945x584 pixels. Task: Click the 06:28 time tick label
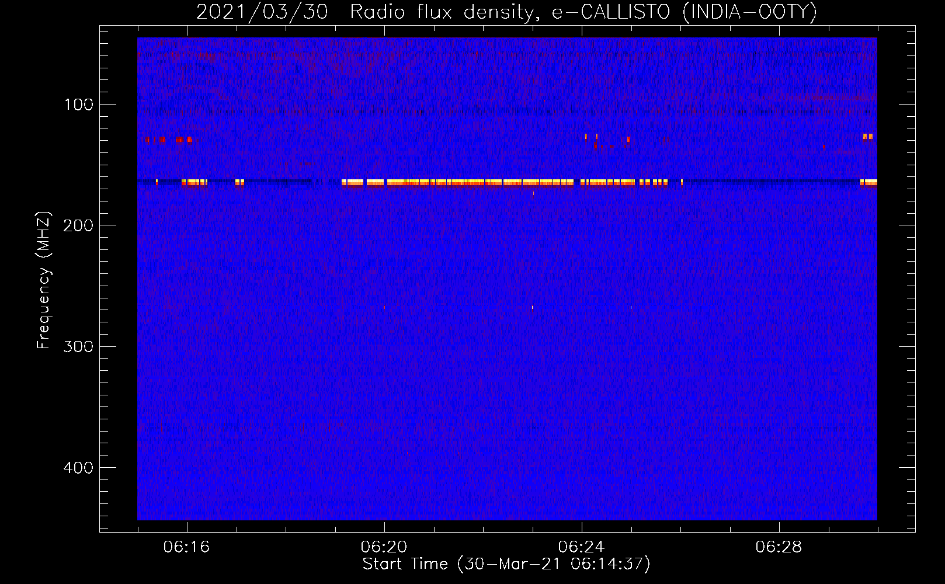[779, 547]
